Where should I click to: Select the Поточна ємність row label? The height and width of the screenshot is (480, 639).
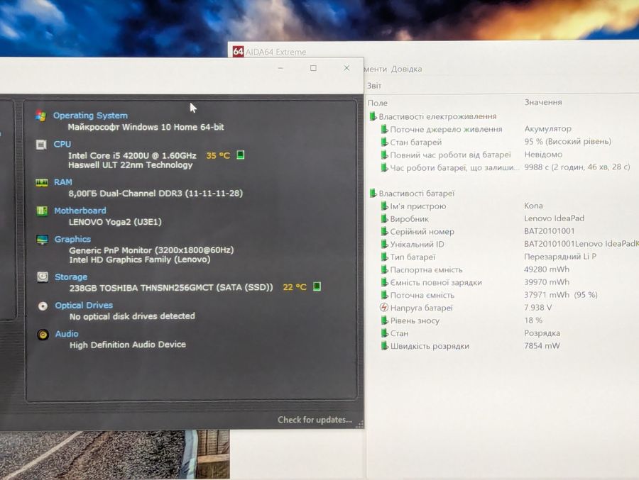422,295
